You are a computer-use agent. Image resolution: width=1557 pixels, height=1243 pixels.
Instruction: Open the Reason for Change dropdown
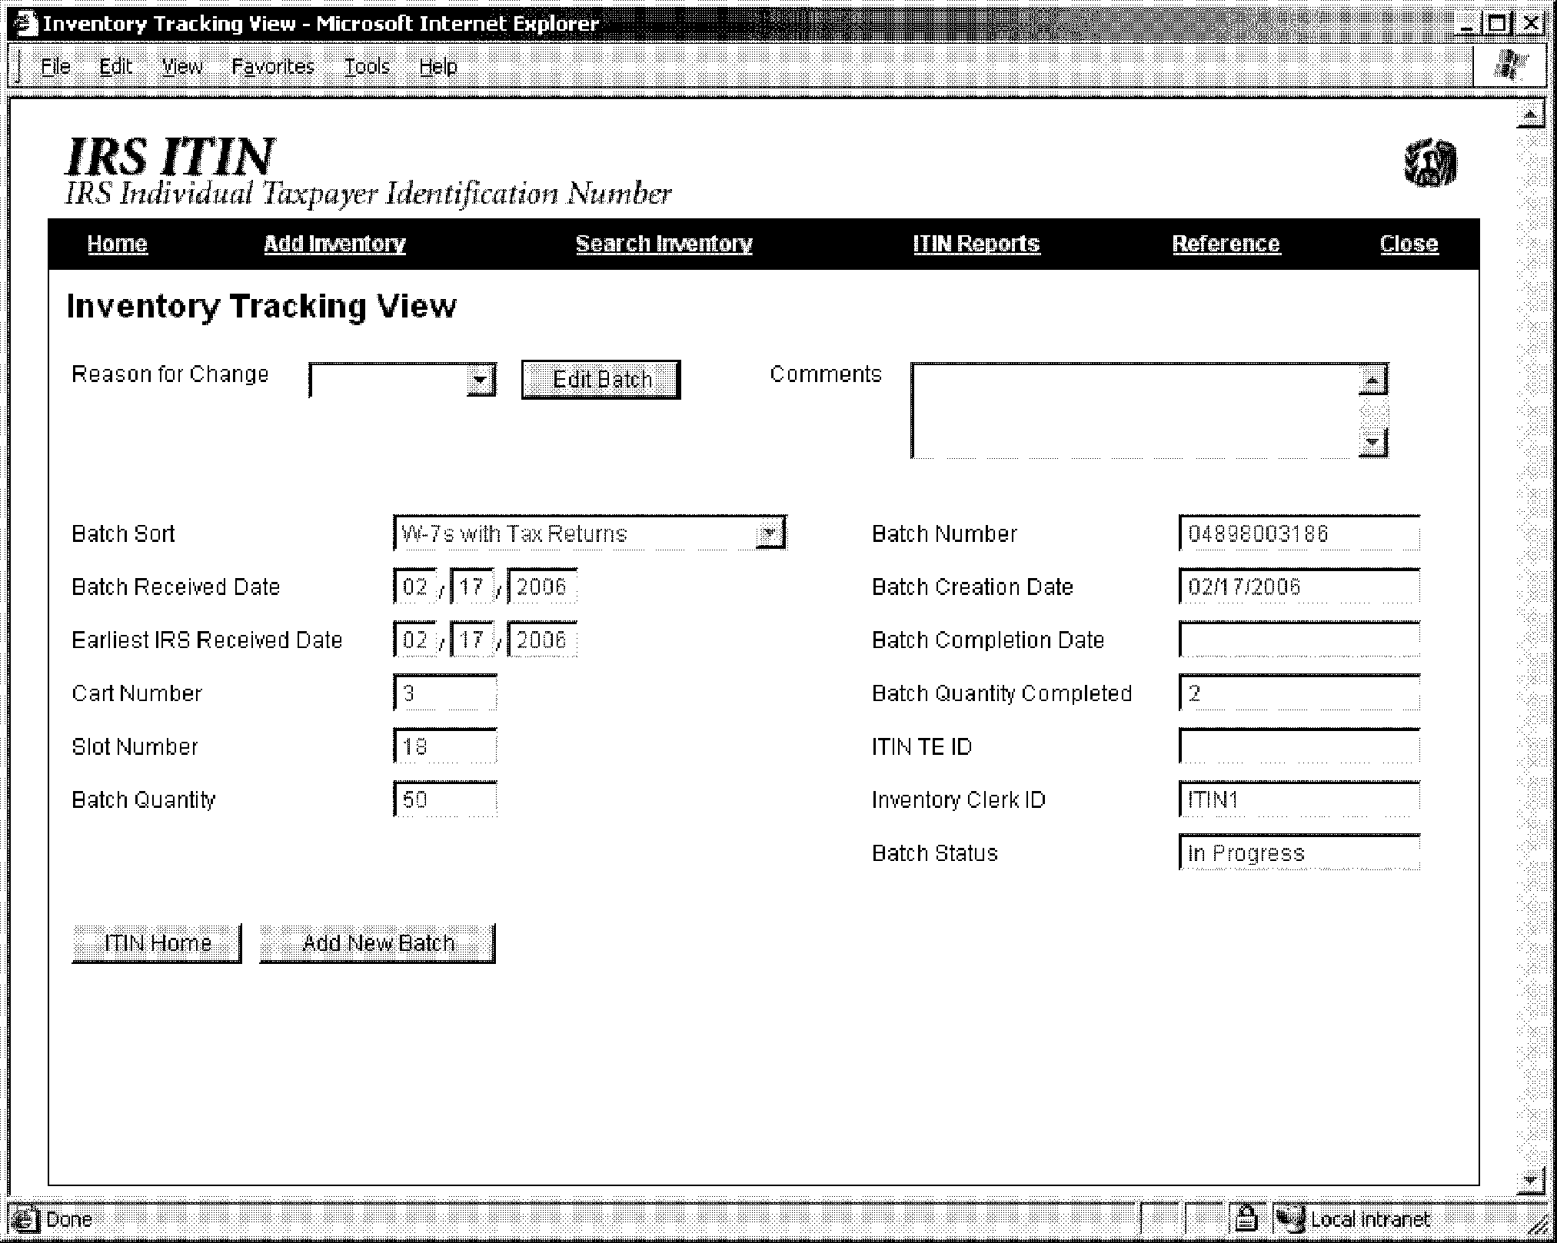481,380
